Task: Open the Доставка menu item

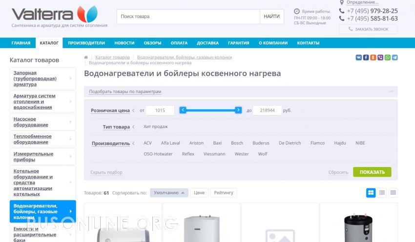Action: pyautogui.click(x=208, y=43)
